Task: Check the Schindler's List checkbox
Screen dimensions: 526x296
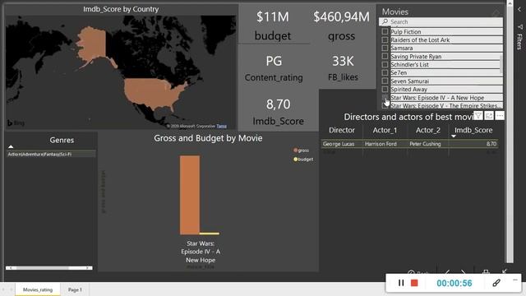Action: pyautogui.click(x=385, y=64)
